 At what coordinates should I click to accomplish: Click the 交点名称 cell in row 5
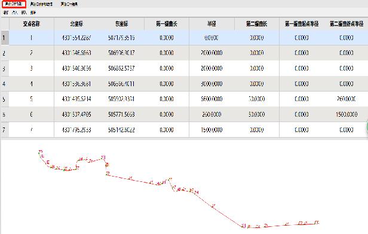32,99
